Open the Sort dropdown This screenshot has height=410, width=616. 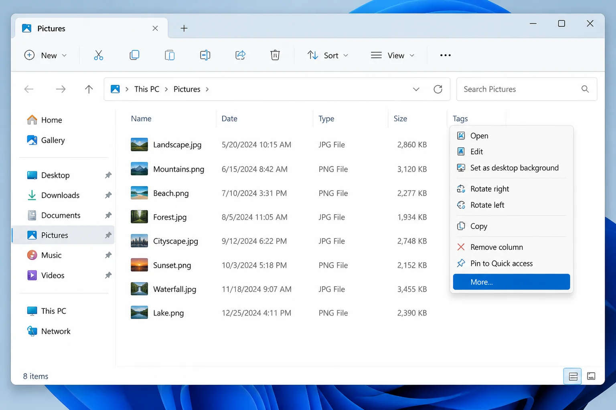(328, 55)
